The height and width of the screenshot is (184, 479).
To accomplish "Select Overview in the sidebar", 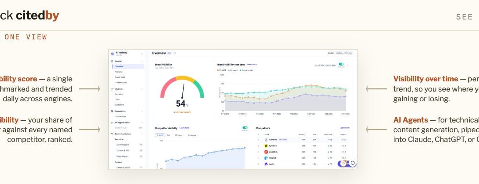I will (128, 66).
